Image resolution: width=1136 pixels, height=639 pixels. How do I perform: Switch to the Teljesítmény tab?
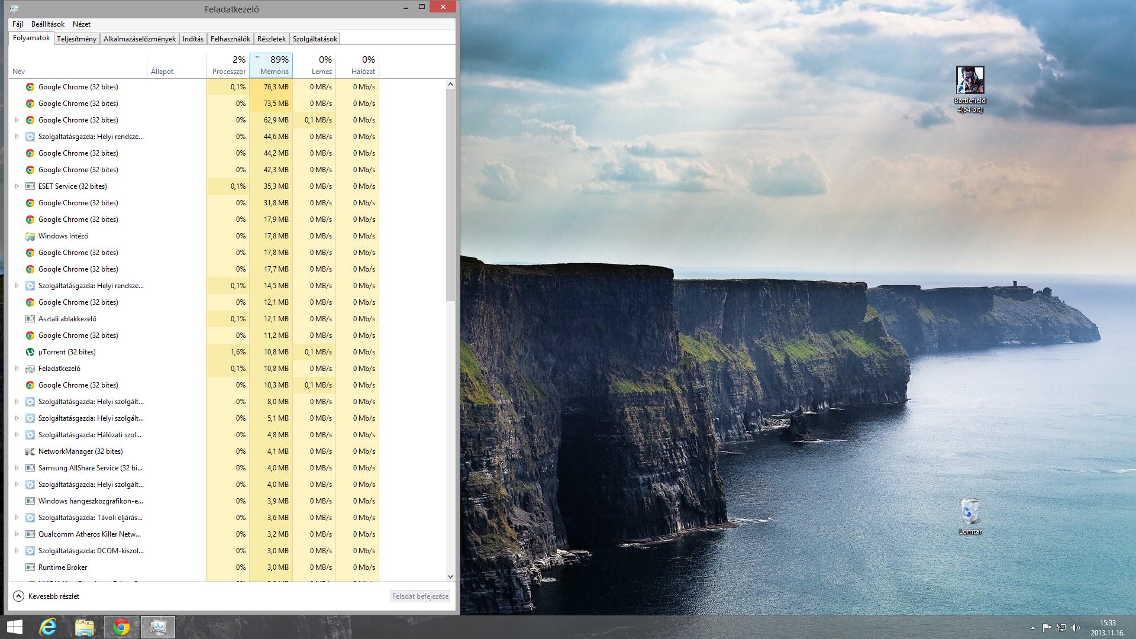pyautogui.click(x=76, y=39)
